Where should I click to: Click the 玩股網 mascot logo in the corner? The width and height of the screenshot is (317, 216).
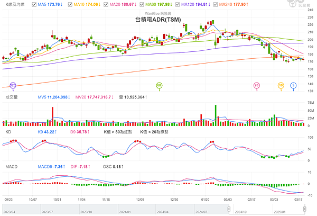(x=299, y=4)
